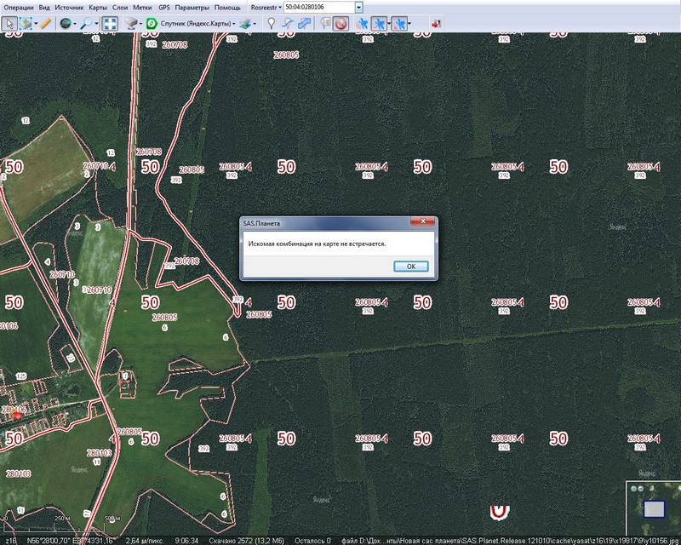The height and width of the screenshot is (545, 681).
Task: Select the arrow cursor move tool
Action: (x=9, y=24)
